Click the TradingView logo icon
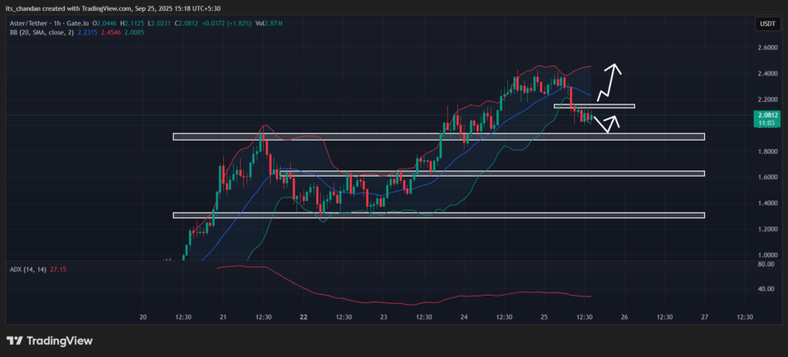The image size is (788, 357). 15,340
